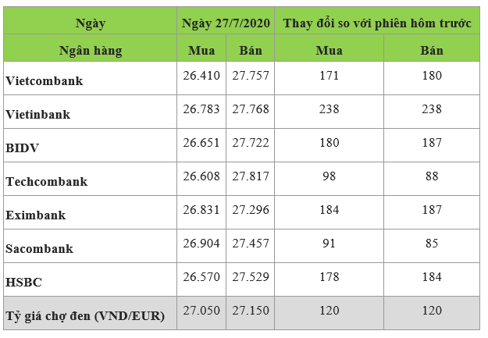Select Techcombank sell rate 27.817
This screenshot has height=338, width=488.
click(251, 176)
